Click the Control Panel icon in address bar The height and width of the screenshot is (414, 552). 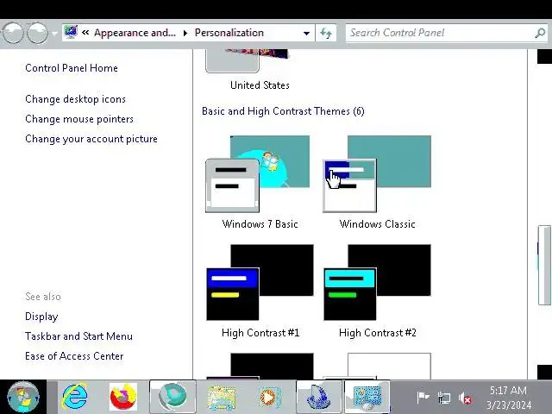coord(71,33)
